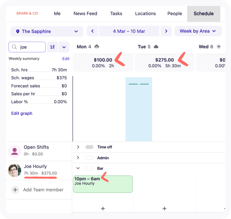
Task: Open The Sapphire location dropdown
Action: [46, 31]
